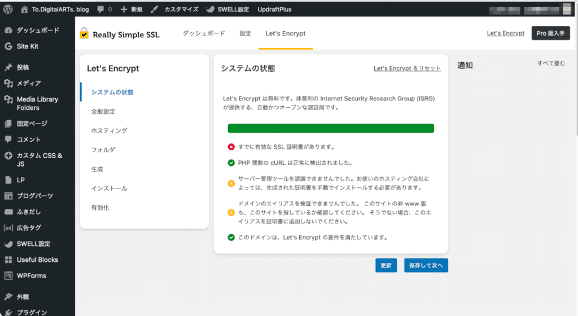The width and height of the screenshot is (578, 316).
Task: Open カスタム CSS & JS plus icon
Action: click(x=8, y=155)
